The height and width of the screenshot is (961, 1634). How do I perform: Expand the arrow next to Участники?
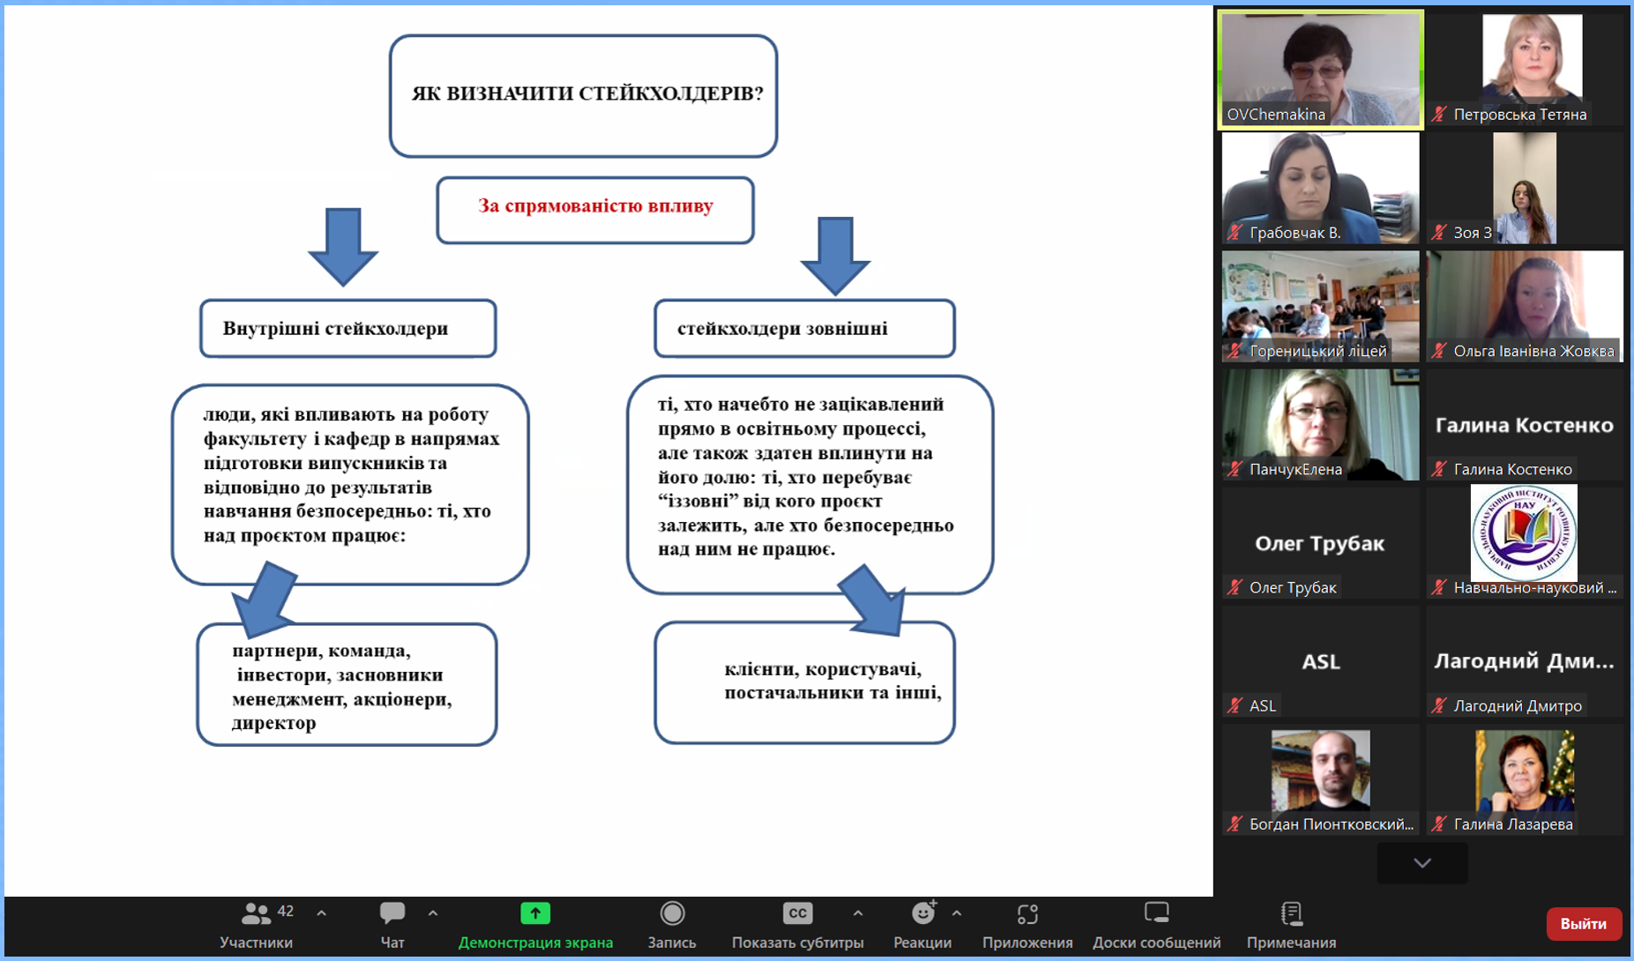coord(322,913)
